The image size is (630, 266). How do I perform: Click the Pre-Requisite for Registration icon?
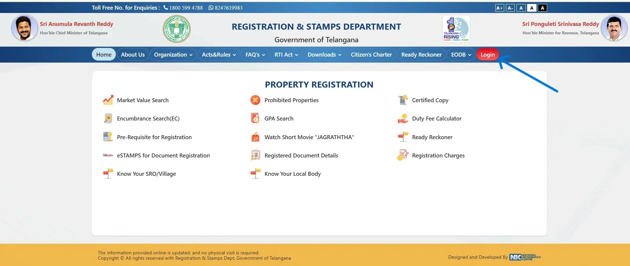[108, 137]
